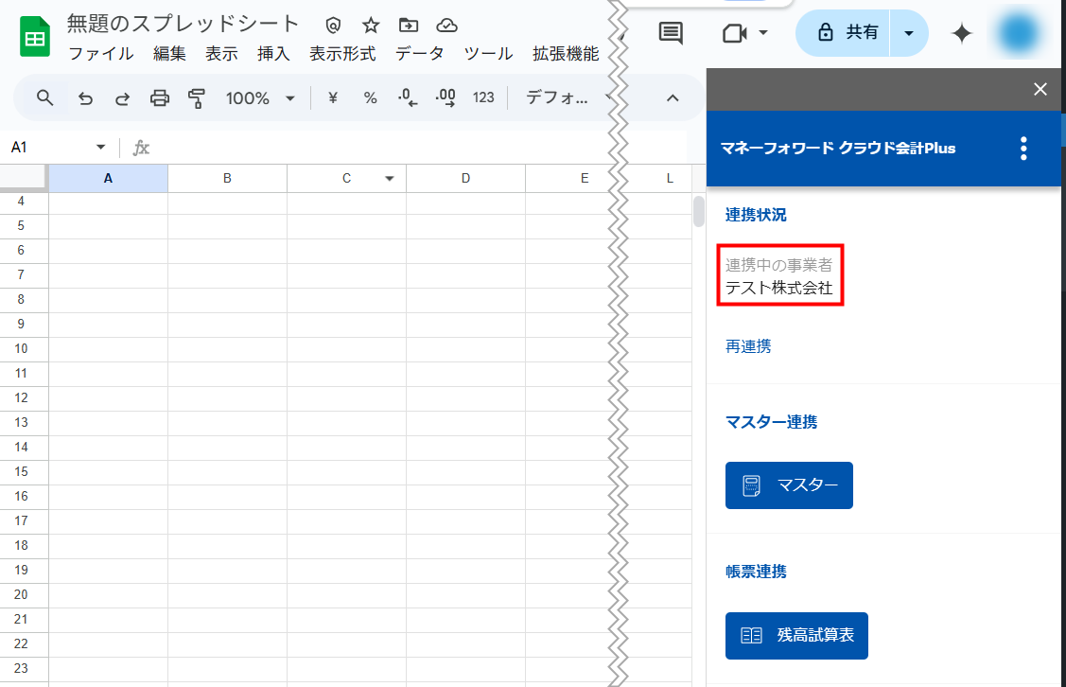
Task: Open the データ menu
Action: point(419,54)
